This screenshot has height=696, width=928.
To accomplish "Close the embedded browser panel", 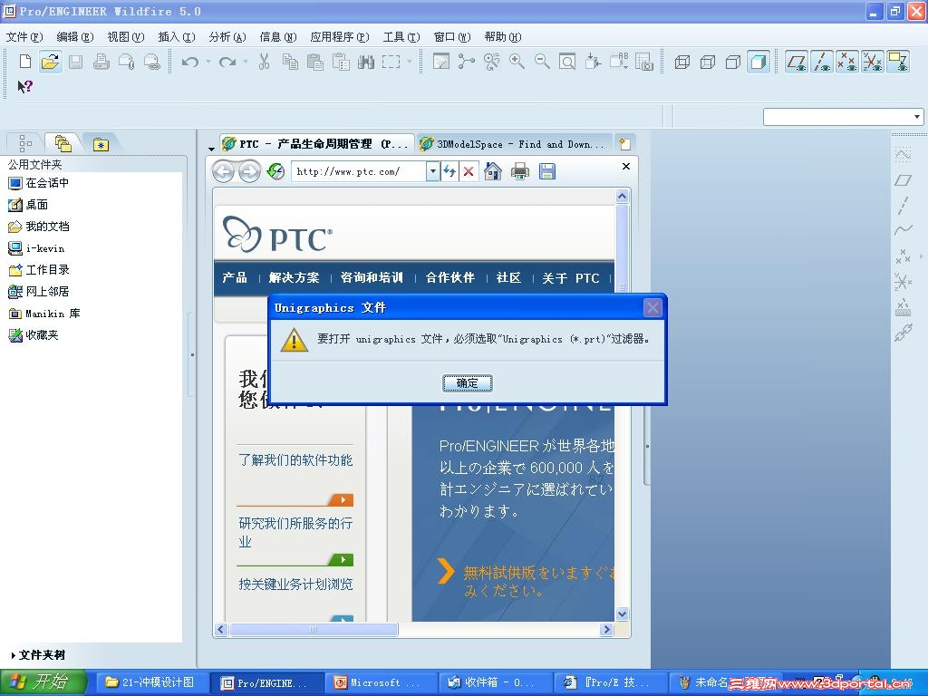I will click(x=625, y=167).
